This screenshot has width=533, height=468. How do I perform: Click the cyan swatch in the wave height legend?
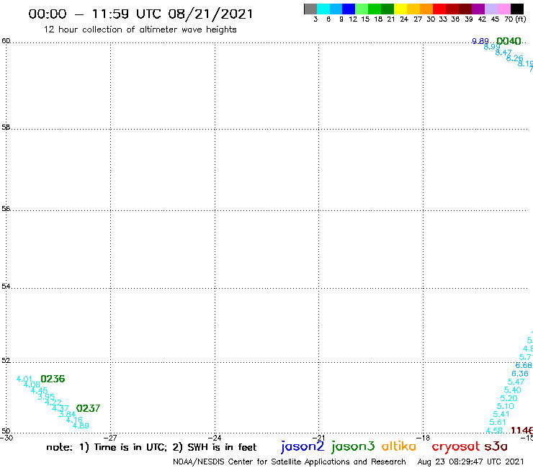(x=323, y=9)
